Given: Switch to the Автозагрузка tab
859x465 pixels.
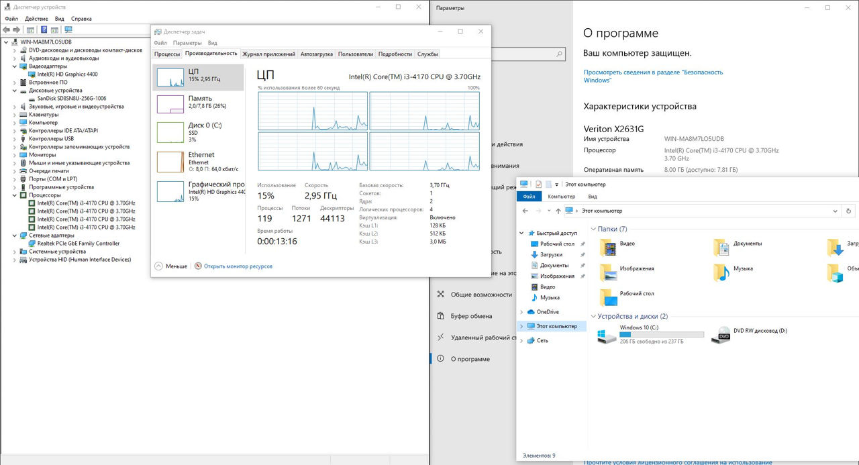Looking at the screenshot, I should click(316, 54).
